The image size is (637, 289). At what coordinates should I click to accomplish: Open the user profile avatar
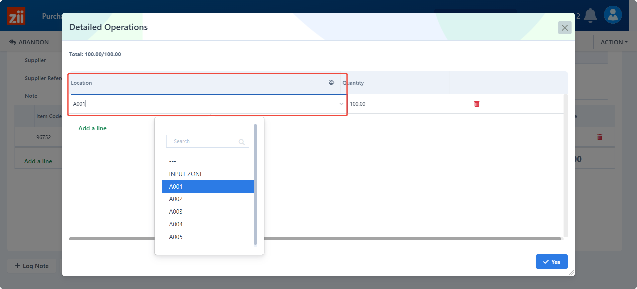(x=613, y=15)
